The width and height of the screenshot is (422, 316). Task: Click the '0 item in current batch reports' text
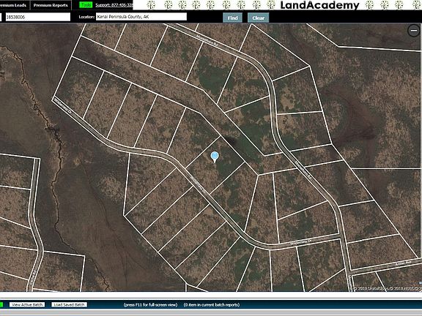click(x=212, y=305)
